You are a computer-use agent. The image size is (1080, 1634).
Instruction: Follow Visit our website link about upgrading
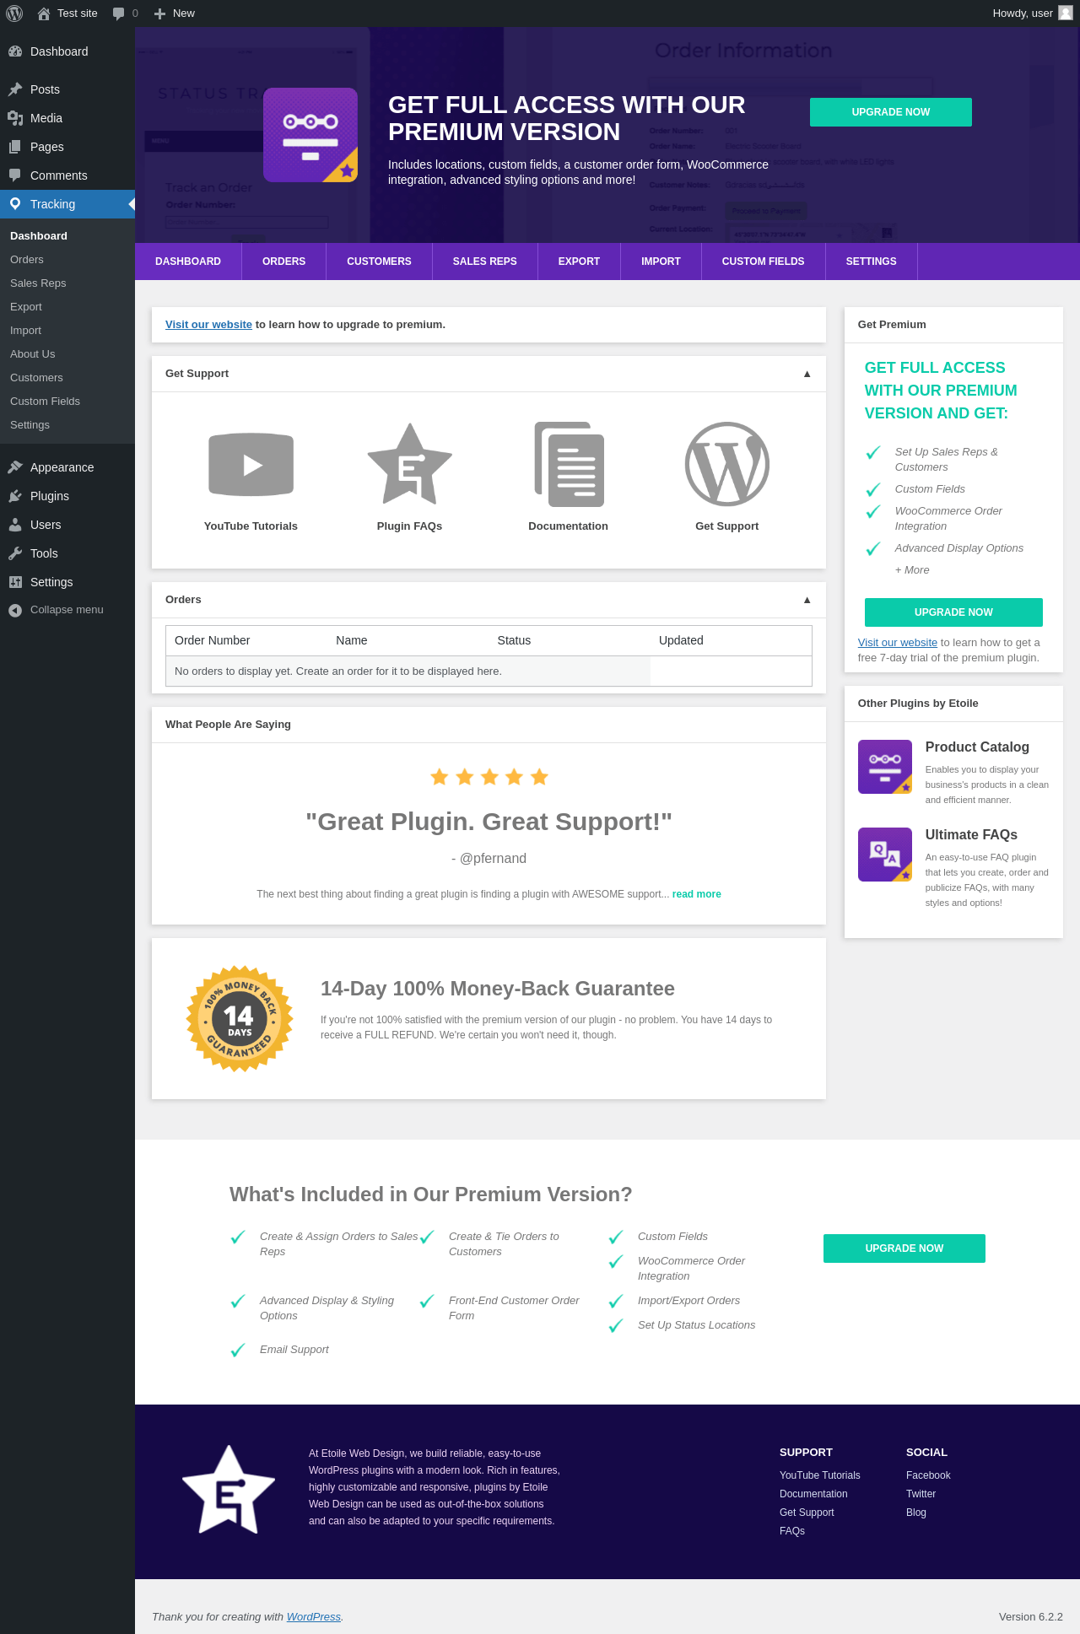pyautogui.click(x=208, y=325)
